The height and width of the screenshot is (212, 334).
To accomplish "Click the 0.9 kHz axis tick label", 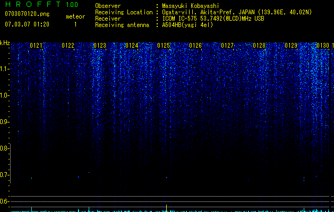I will (4, 122).
